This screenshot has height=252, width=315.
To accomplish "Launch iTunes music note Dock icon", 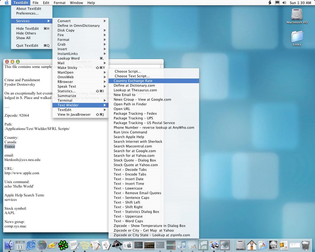I will tap(182, 245).
